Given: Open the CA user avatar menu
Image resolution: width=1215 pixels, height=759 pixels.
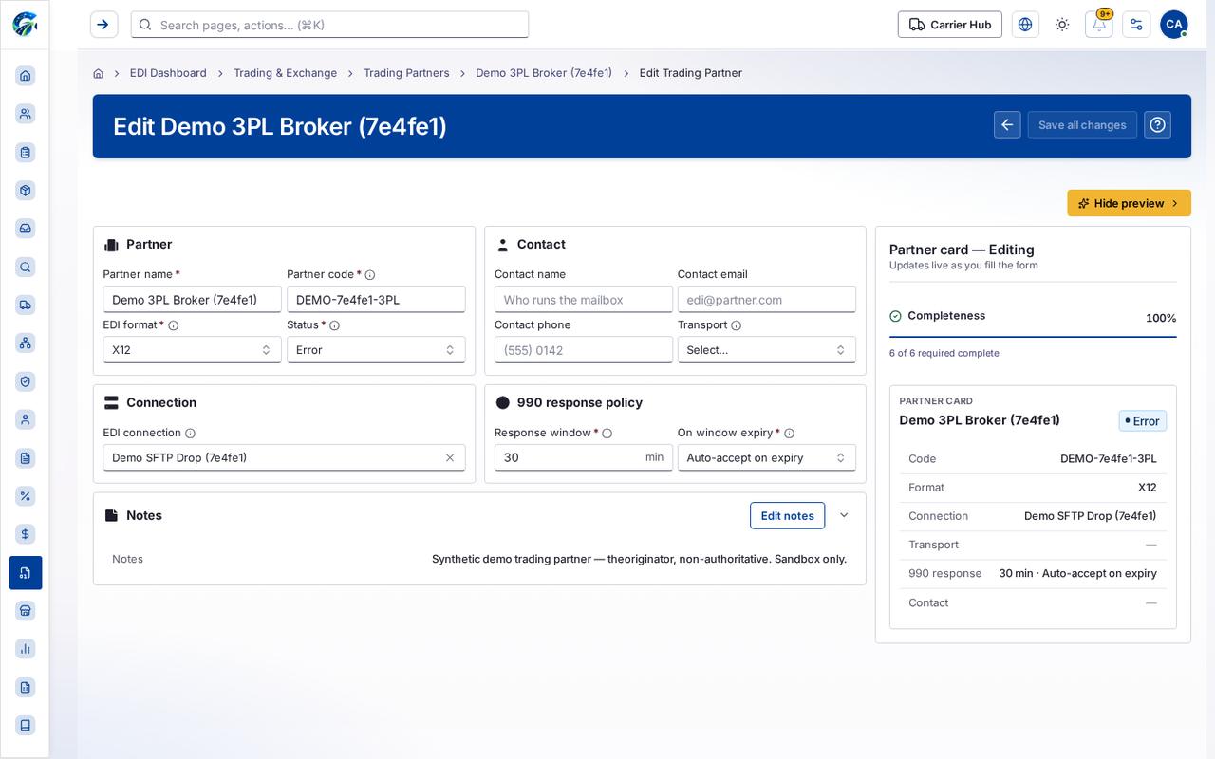Looking at the screenshot, I should [x=1174, y=25].
